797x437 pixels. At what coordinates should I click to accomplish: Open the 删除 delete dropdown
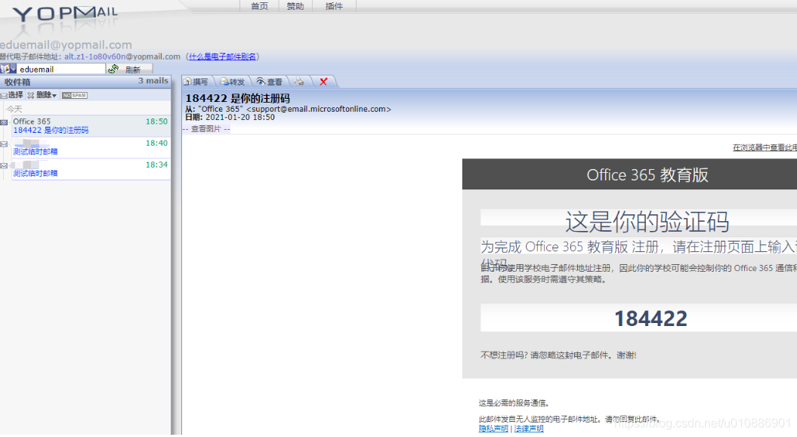point(42,95)
